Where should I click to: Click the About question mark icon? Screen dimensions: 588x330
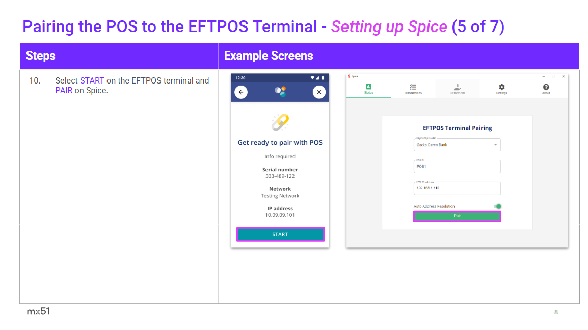click(x=546, y=87)
